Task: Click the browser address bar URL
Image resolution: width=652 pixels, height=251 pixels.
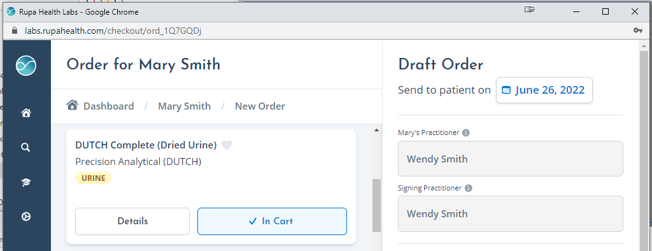Action: (x=113, y=31)
